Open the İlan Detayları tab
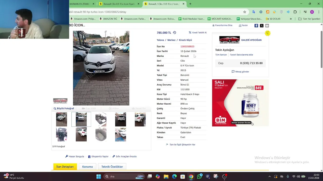 point(65,167)
